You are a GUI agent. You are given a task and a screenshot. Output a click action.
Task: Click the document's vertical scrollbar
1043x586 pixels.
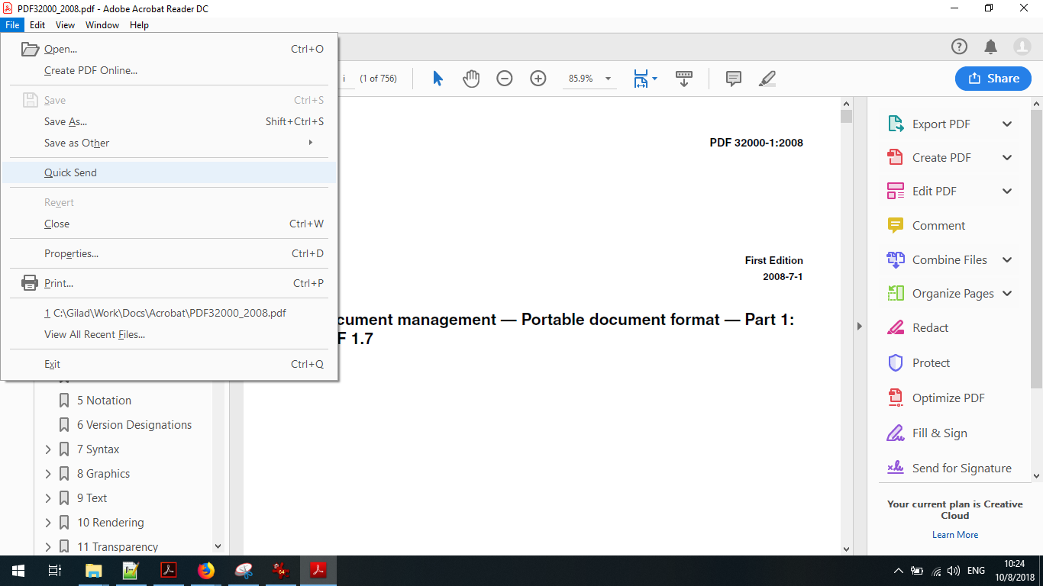click(846, 116)
